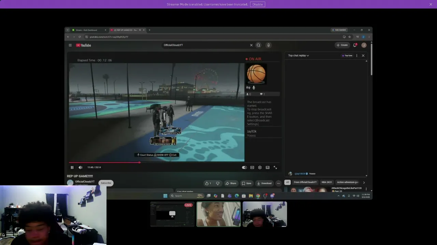Select the Action-adventure games chip
This screenshot has width=437, height=245.
347,182
